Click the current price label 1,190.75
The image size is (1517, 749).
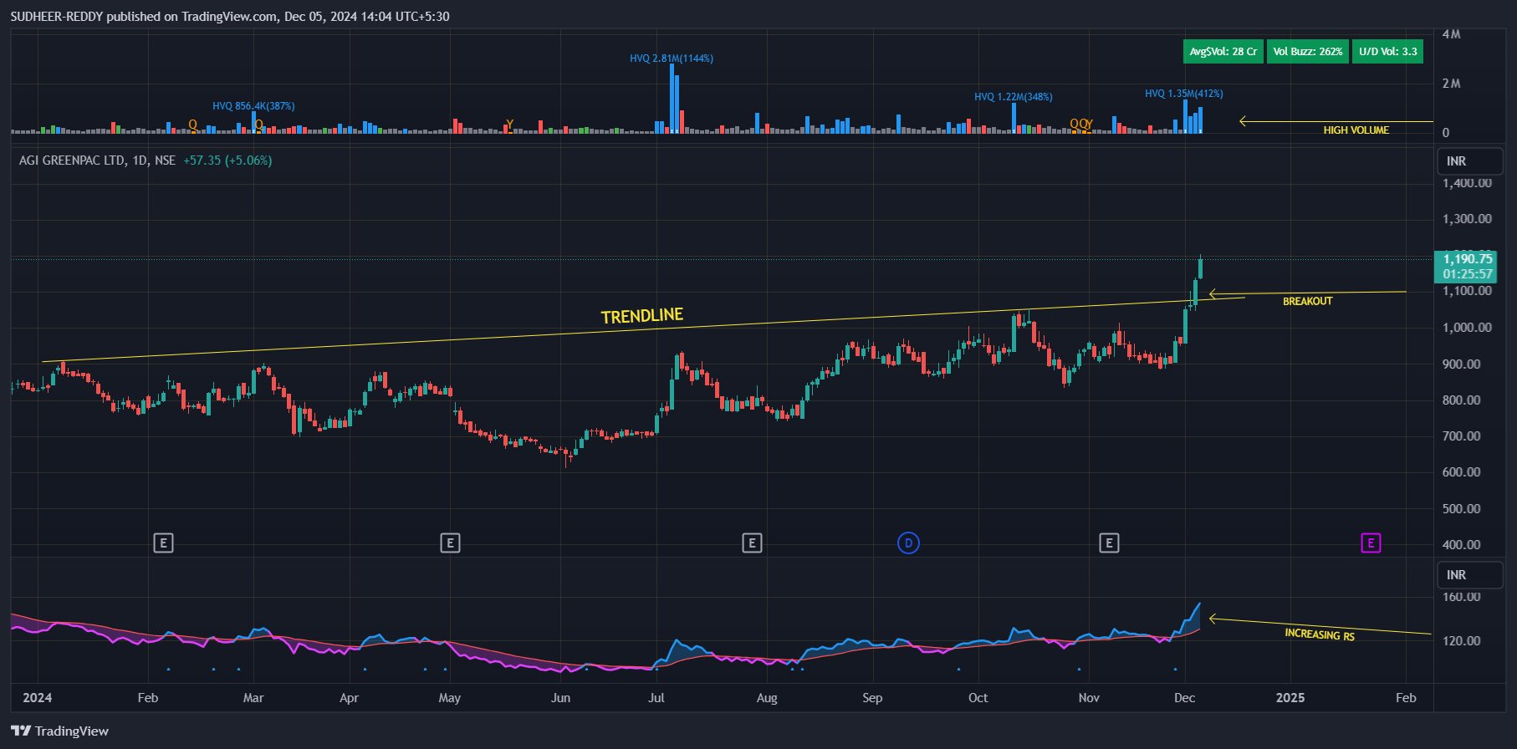1467,258
